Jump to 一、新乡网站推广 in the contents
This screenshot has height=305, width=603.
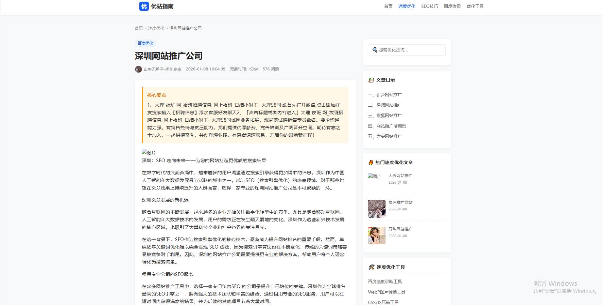point(385,95)
